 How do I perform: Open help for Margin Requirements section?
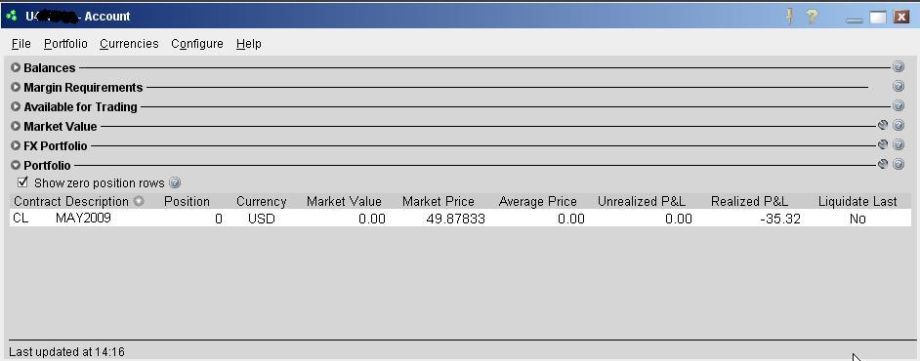pyautogui.click(x=899, y=86)
